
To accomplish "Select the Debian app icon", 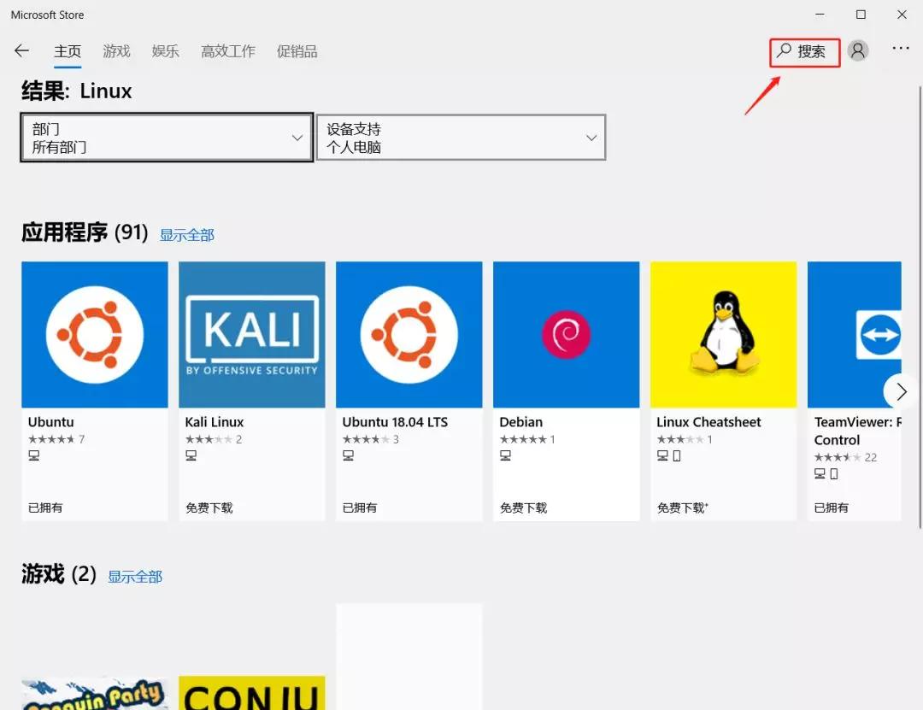I will point(566,333).
